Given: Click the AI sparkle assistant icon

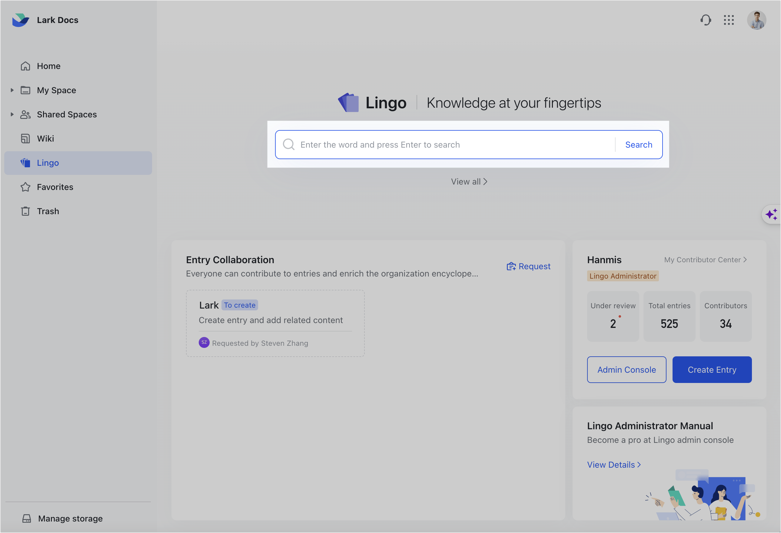Looking at the screenshot, I should [772, 214].
